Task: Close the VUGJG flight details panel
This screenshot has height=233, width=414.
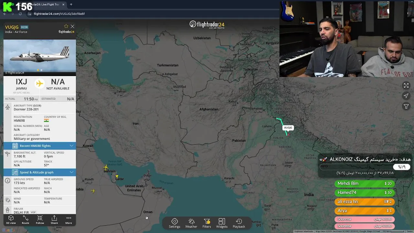Action: pos(72,26)
